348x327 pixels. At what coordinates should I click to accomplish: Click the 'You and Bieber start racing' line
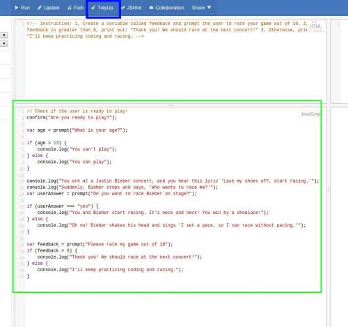click(152, 213)
